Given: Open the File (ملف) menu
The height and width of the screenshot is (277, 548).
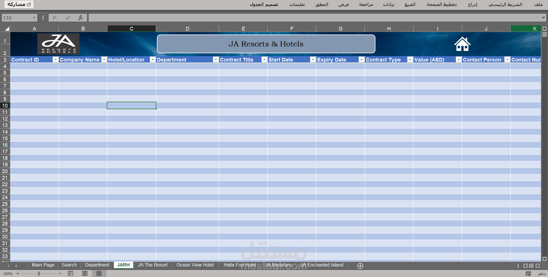Looking at the screenshot, I should (538, 4).
